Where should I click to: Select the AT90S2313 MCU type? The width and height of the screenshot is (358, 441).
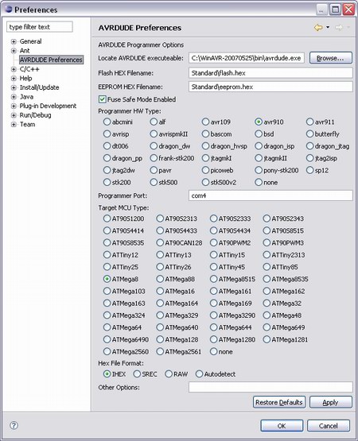[160, 219]
